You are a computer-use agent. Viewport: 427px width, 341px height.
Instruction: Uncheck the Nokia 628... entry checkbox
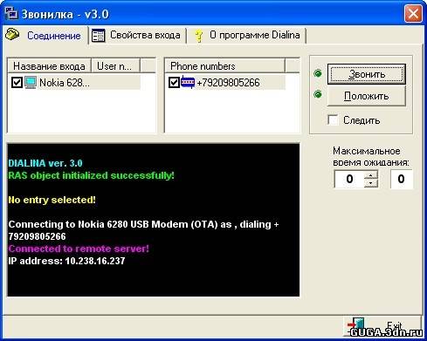tap(17, 83)
